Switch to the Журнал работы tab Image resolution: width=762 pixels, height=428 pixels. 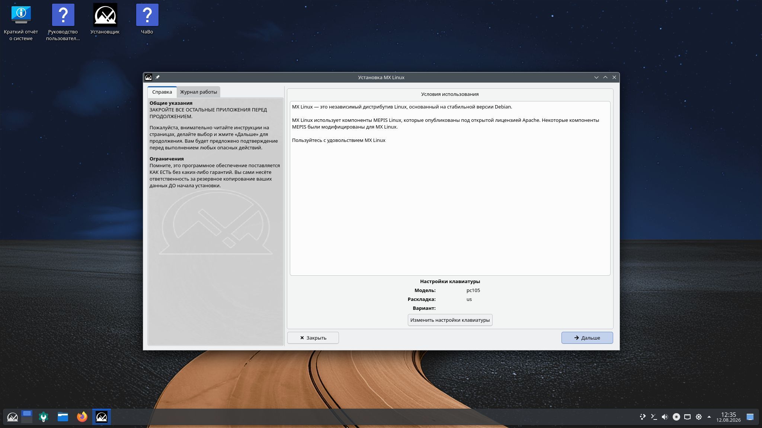198,92
